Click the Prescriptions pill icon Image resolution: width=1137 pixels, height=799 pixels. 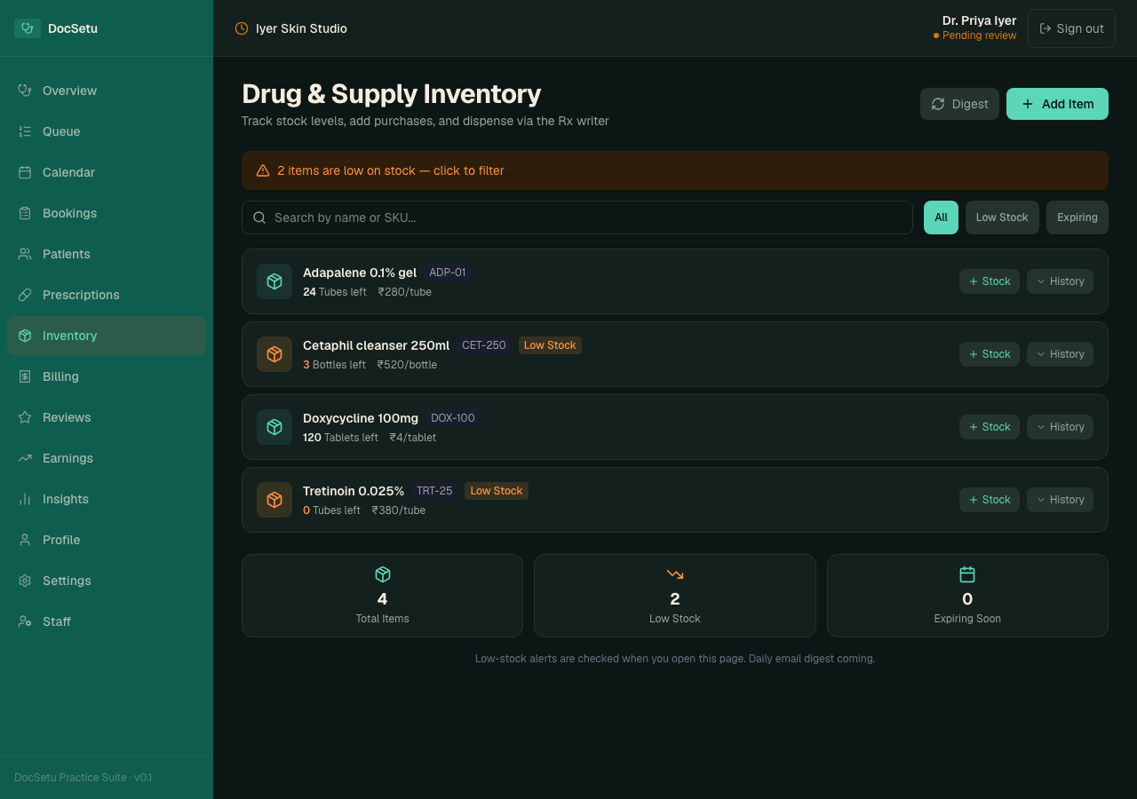click(25, 295)
